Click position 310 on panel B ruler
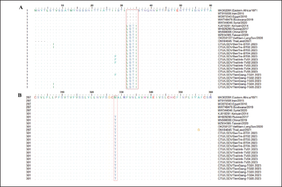 (x=62, y=92)
